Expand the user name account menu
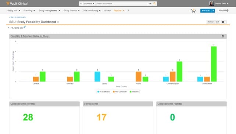This screenshot has height=134, width=236. pyautogui.click(x=221, y=4)
